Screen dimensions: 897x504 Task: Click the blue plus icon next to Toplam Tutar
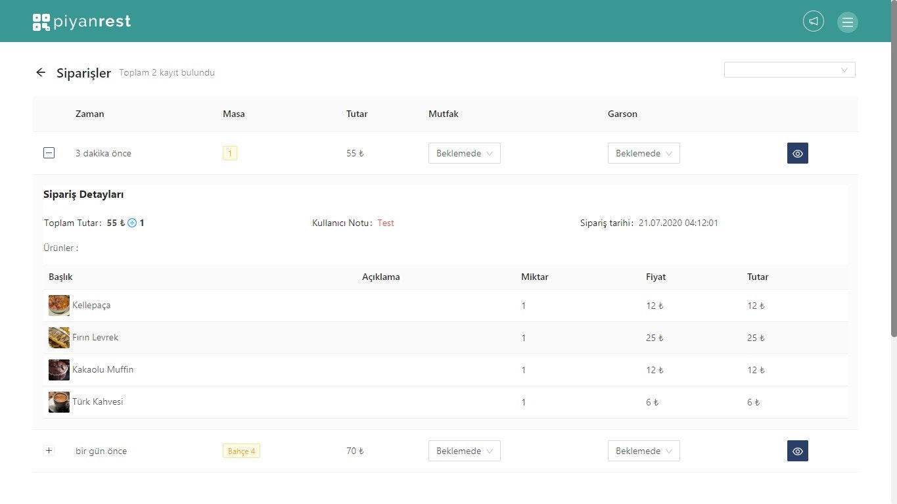131,223
